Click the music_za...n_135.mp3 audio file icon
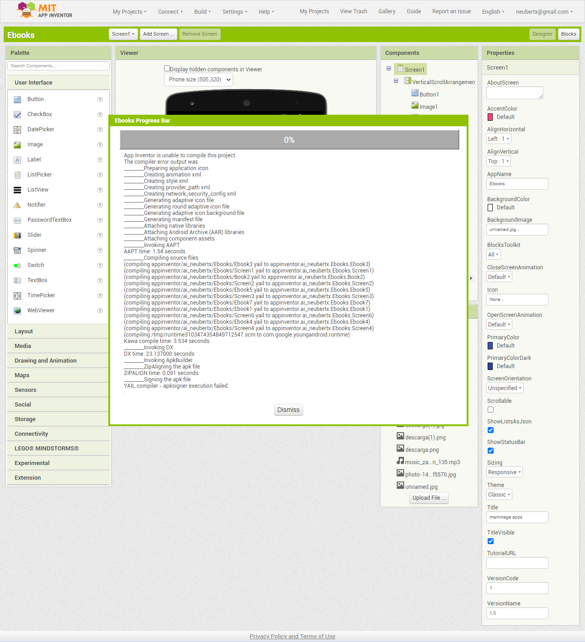The height and width of the screenshot is (642, 585). click(x=400, y=461)
